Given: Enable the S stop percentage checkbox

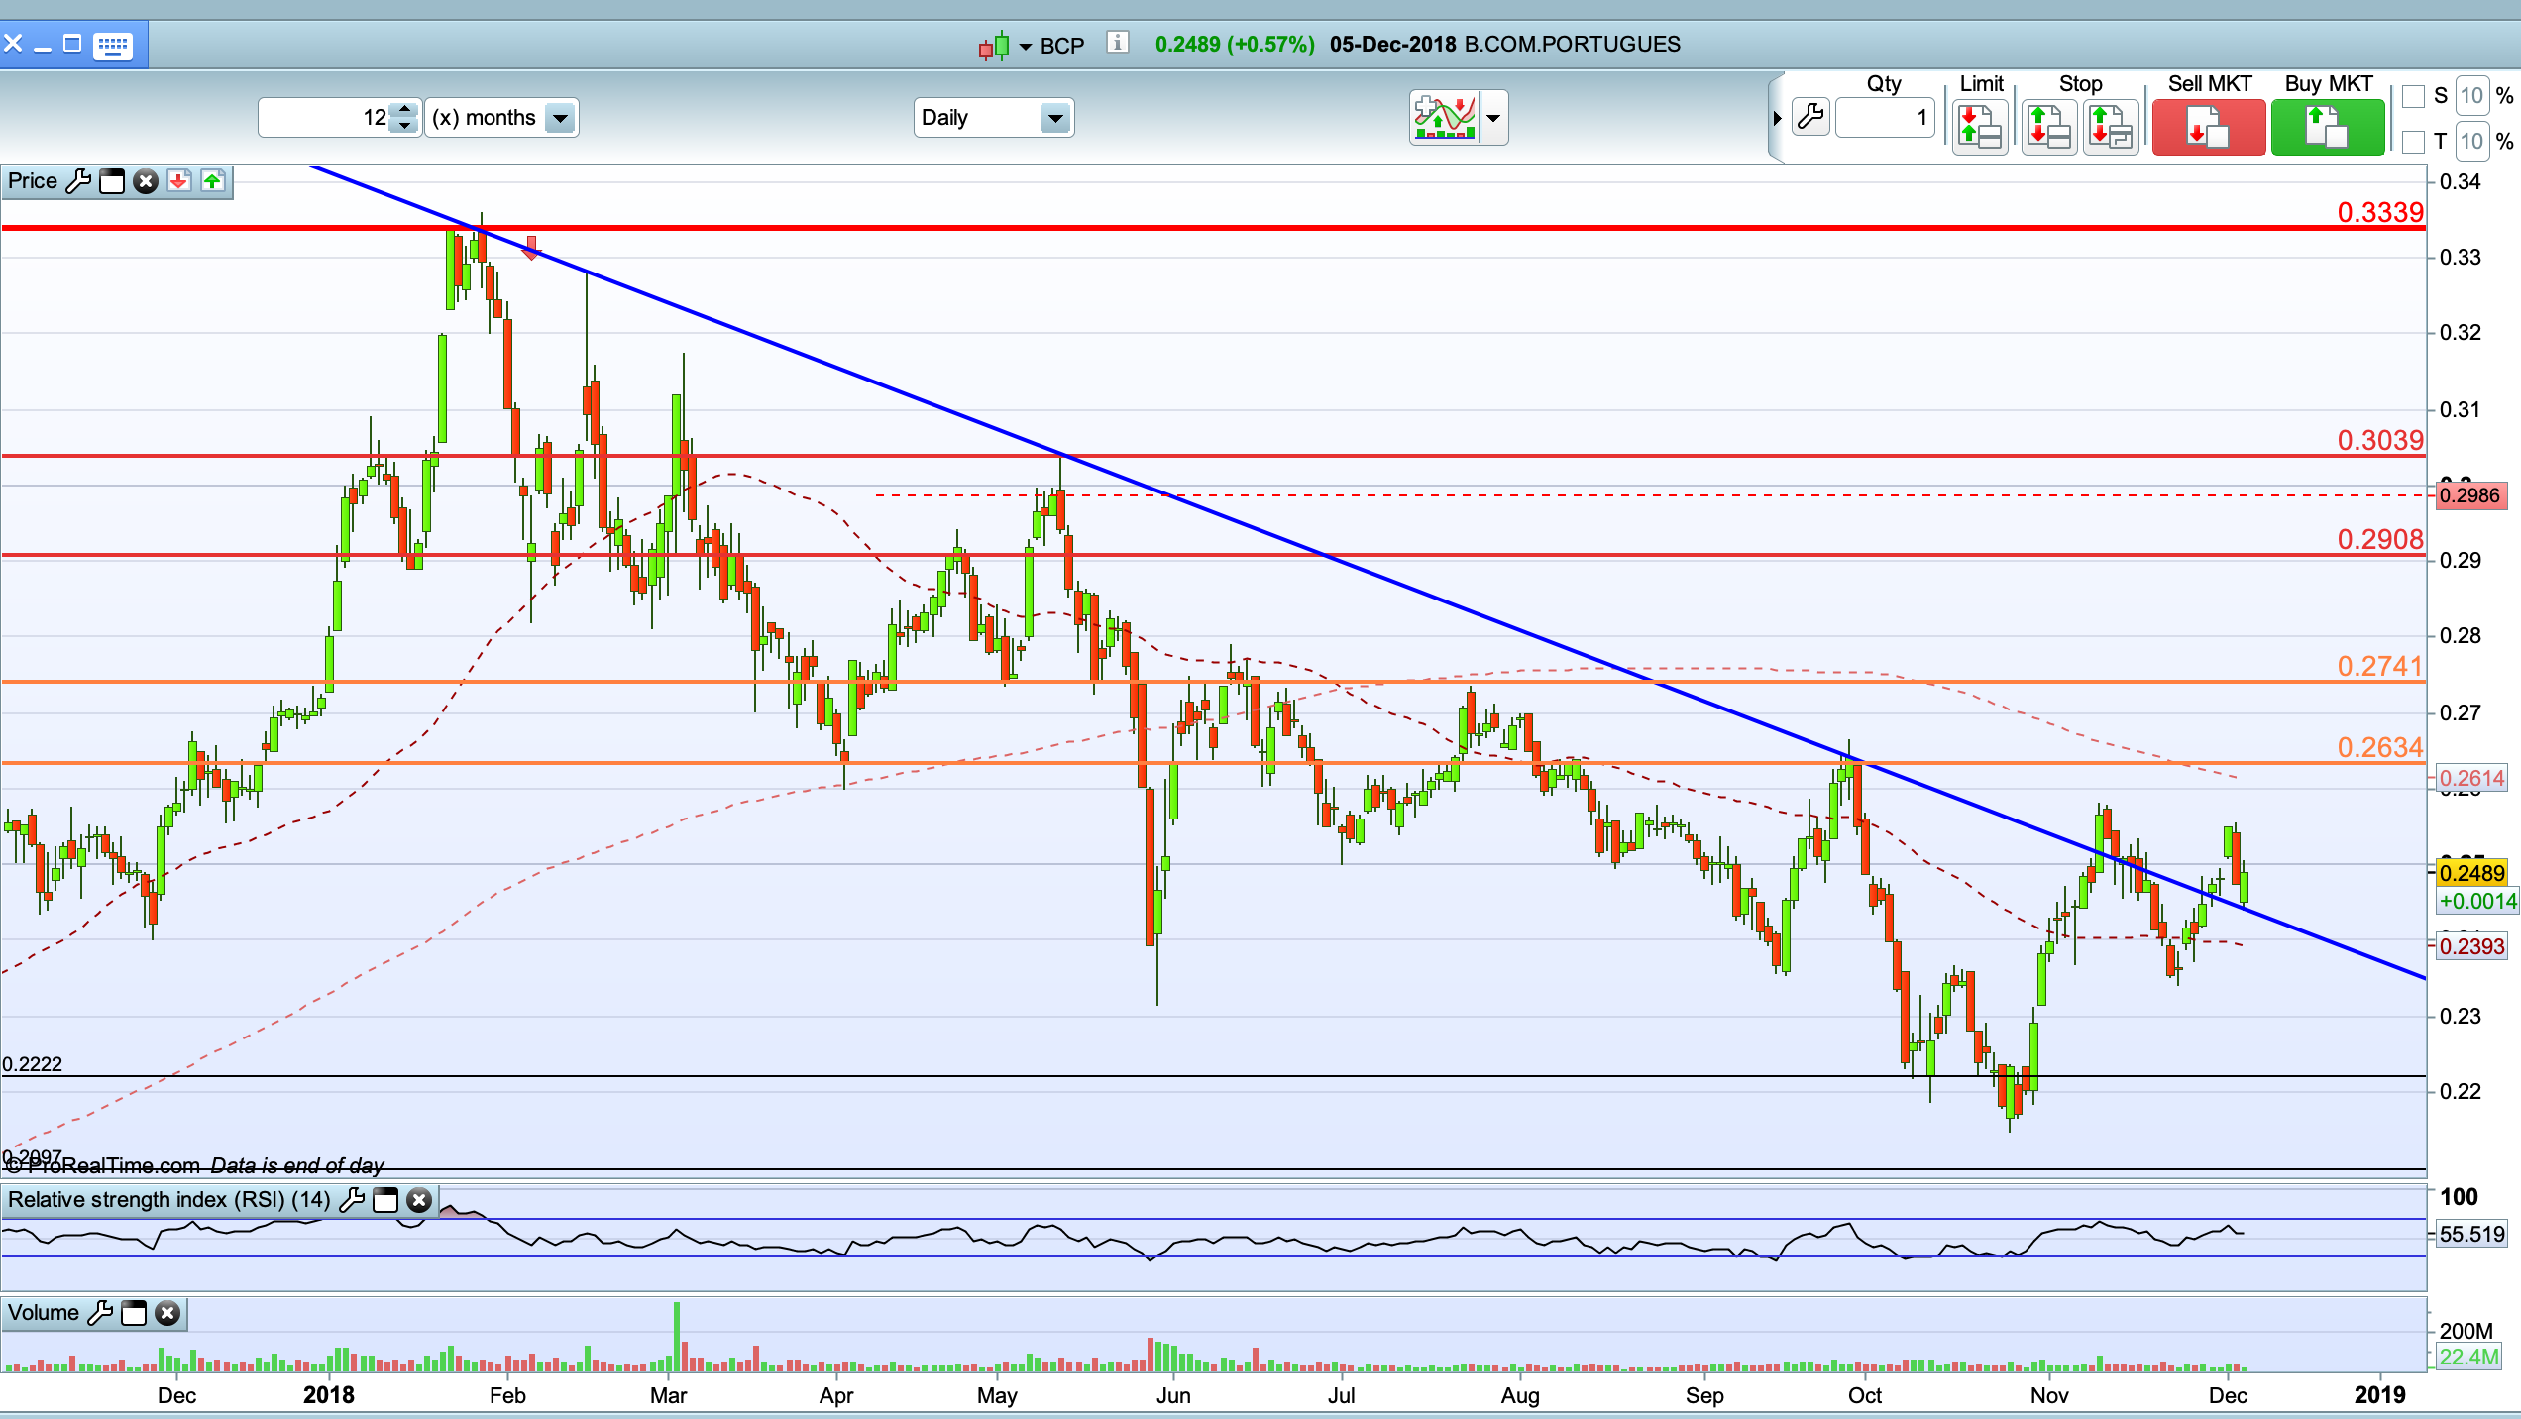Looking at the screenshot, I should (x=2414, y=96).
